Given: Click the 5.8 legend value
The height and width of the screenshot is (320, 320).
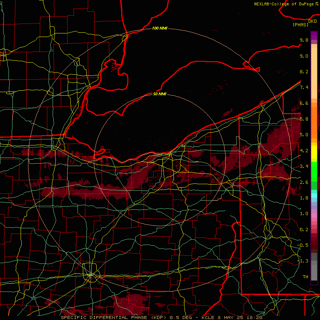Looking at the screenshot, I should coord(304,119).
